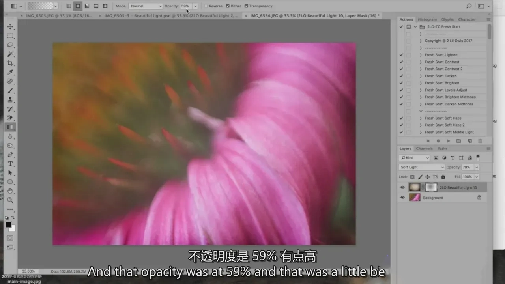Select the Brush tool

point(10,91)
